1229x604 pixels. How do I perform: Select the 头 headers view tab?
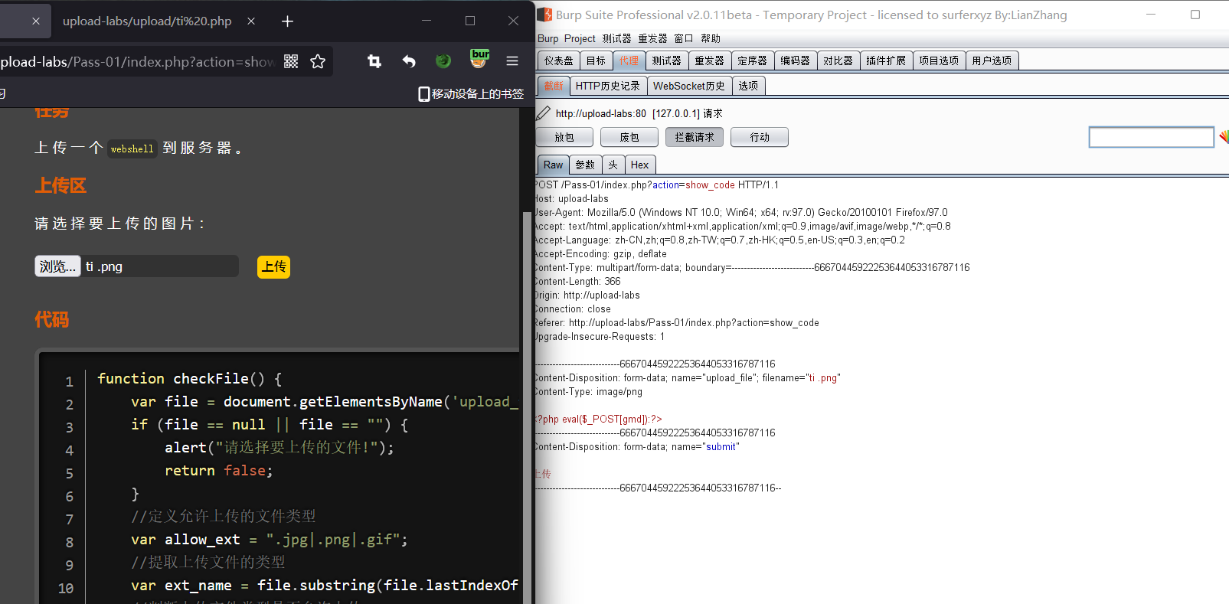613,165
